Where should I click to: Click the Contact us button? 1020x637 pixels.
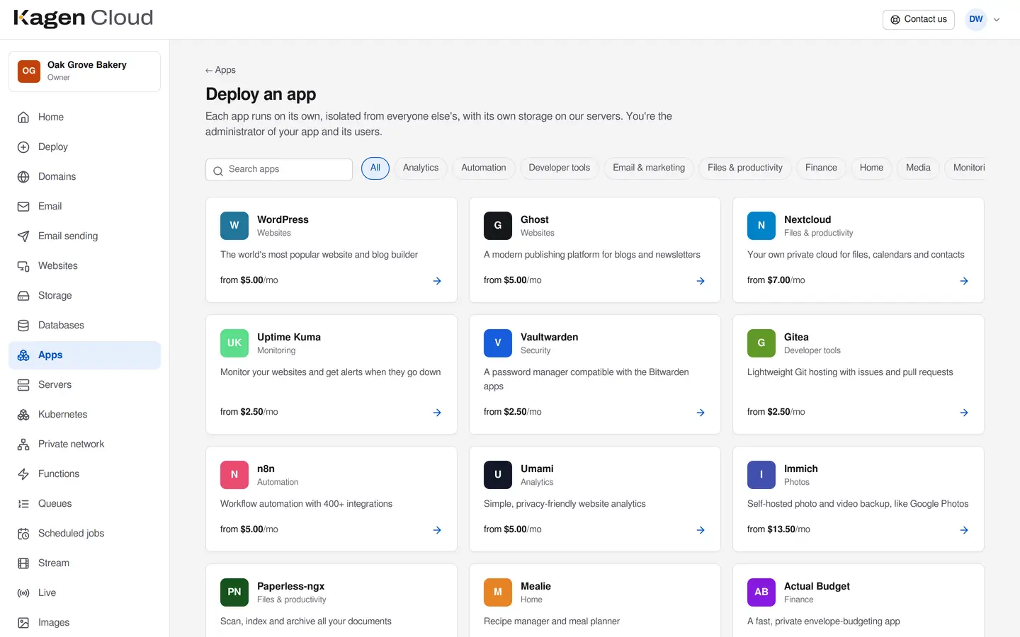(x=919, y=20)
